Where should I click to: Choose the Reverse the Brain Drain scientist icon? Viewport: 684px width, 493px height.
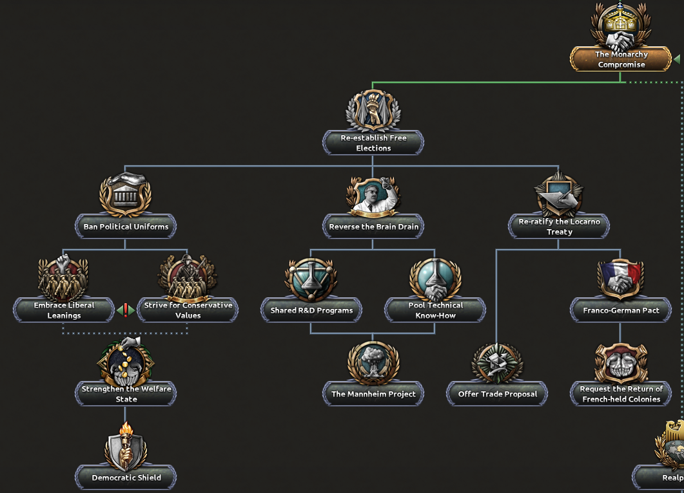tap(373, 196)
